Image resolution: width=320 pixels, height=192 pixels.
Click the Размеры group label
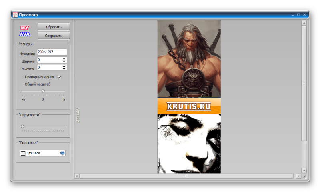coord(26,44)
